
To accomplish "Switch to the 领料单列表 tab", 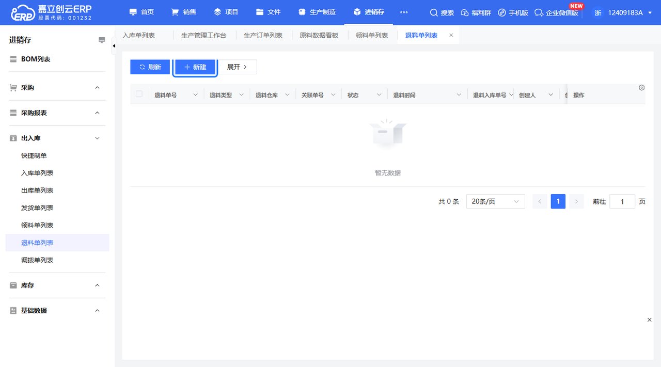I will 372,35.
